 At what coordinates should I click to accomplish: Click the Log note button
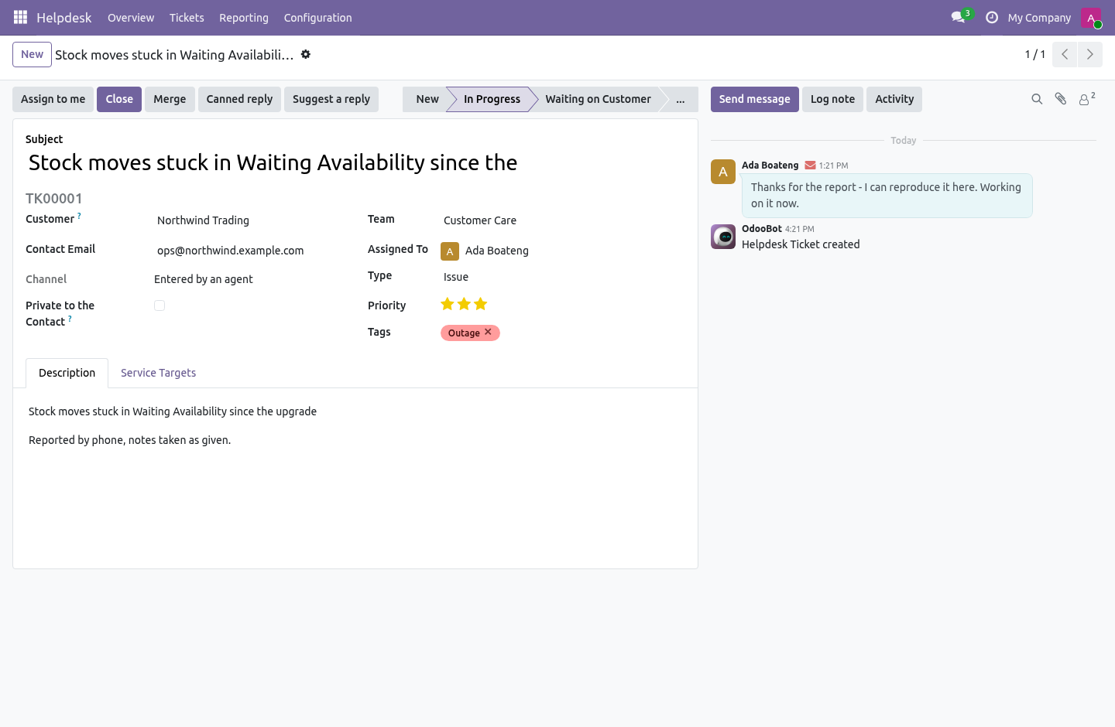pos(832,99)
